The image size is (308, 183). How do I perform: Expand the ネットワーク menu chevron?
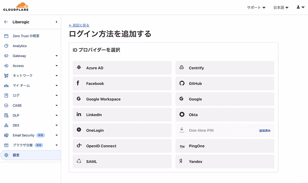pos(56,76)
